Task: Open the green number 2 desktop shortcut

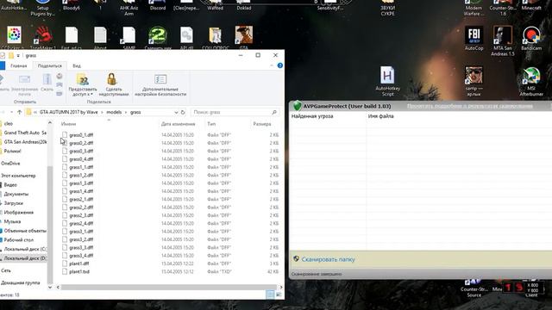Action: click(x=157, y=35)
